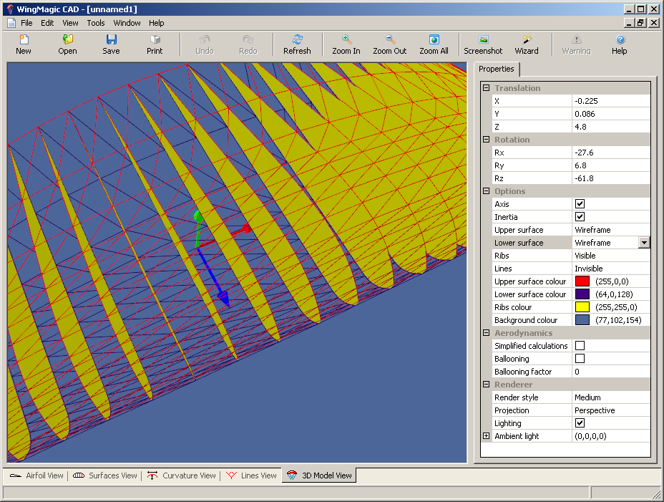
Task: Click the document icon beside File menu
Action: (x=11, y=23)
